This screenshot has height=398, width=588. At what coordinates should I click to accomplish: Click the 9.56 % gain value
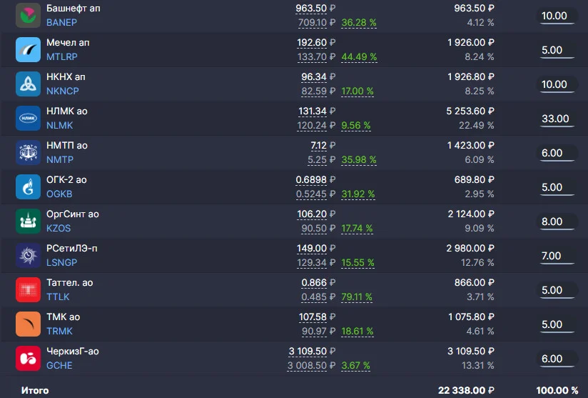356,126
